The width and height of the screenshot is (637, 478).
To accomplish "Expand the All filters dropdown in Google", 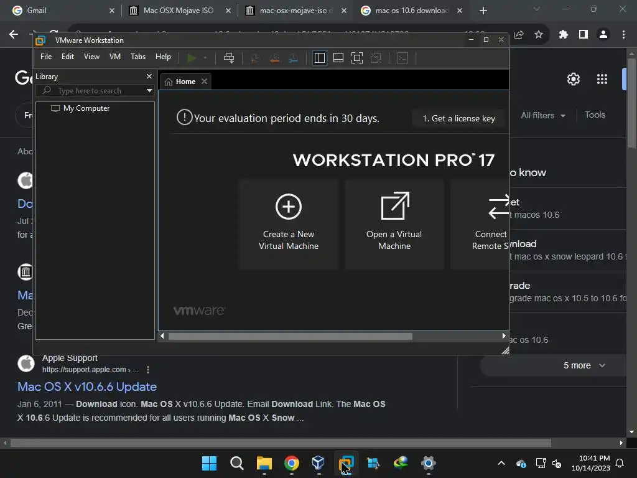I will click(x=542, y=115).
